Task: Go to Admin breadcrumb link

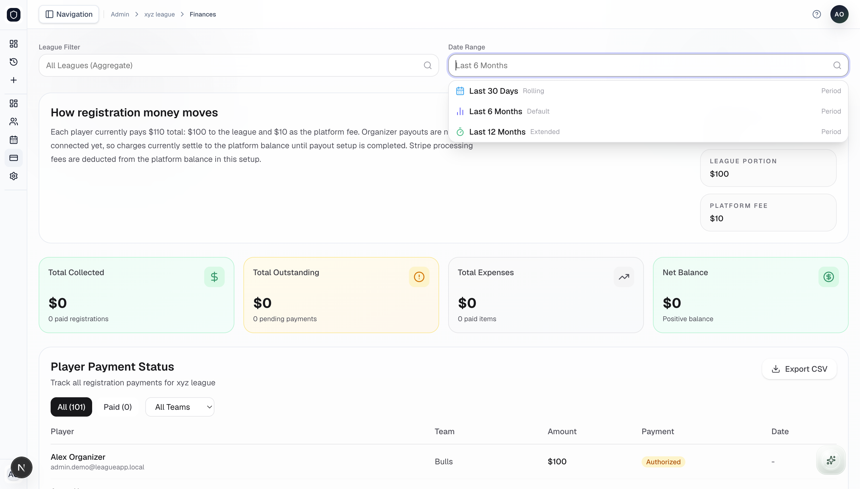Action: pyautogui.click(x=120, y=14)
